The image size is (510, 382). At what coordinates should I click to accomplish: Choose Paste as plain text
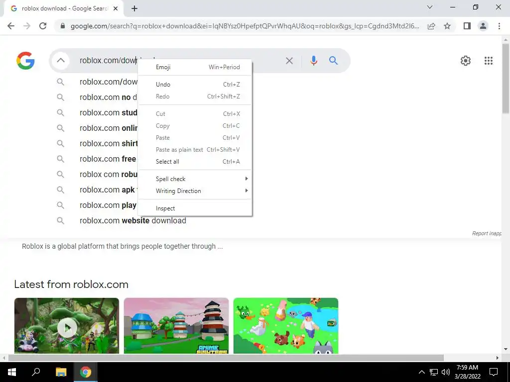tap(195, 150)
